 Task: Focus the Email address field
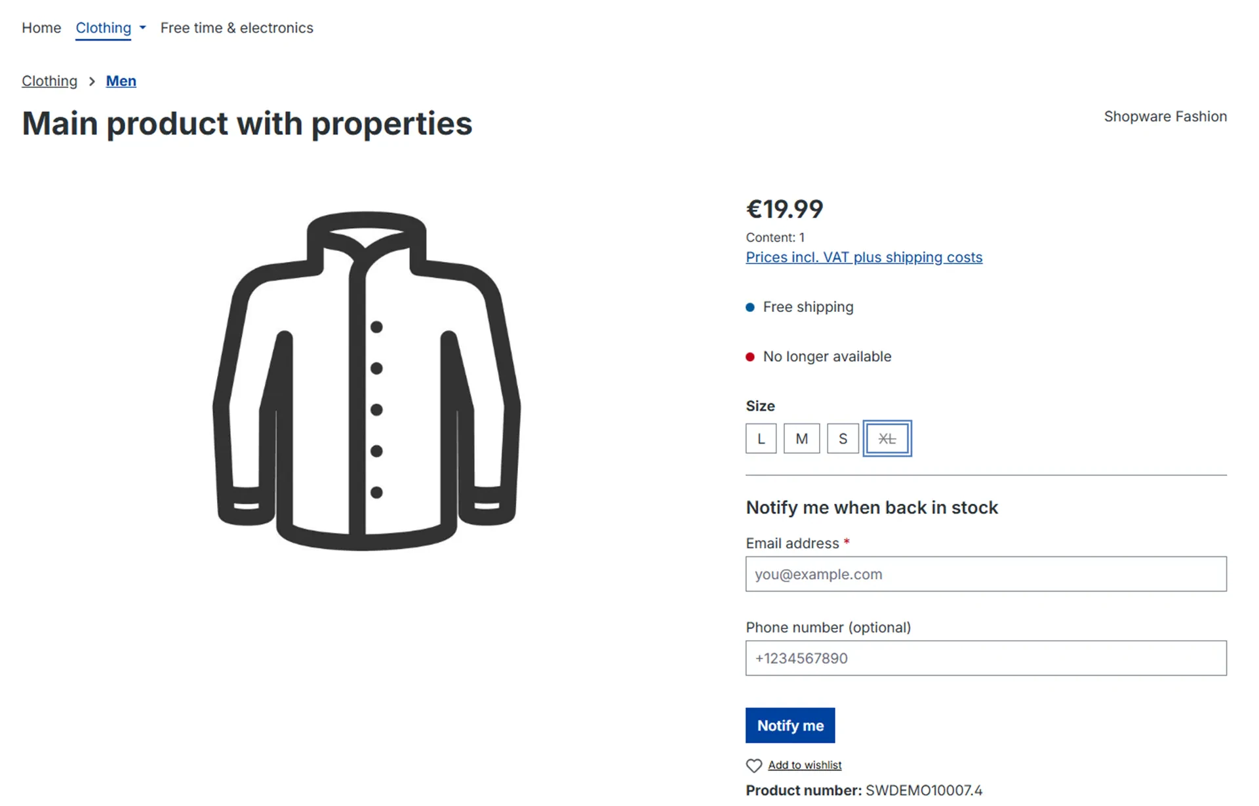click(986, 574)
